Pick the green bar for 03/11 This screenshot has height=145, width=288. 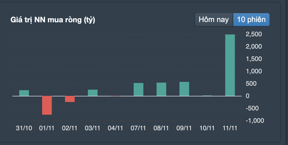[x=93, y=93]
